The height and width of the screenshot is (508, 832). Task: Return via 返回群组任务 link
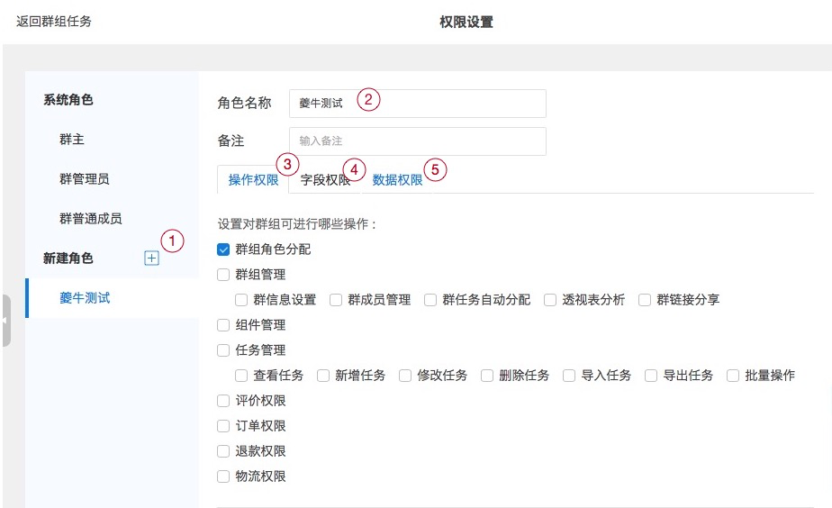[54, 21]
